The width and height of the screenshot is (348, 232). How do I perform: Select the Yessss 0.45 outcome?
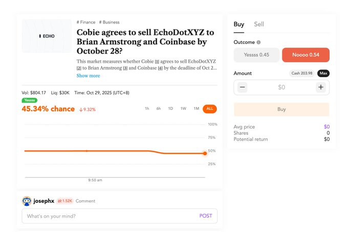tap(256, 55)
